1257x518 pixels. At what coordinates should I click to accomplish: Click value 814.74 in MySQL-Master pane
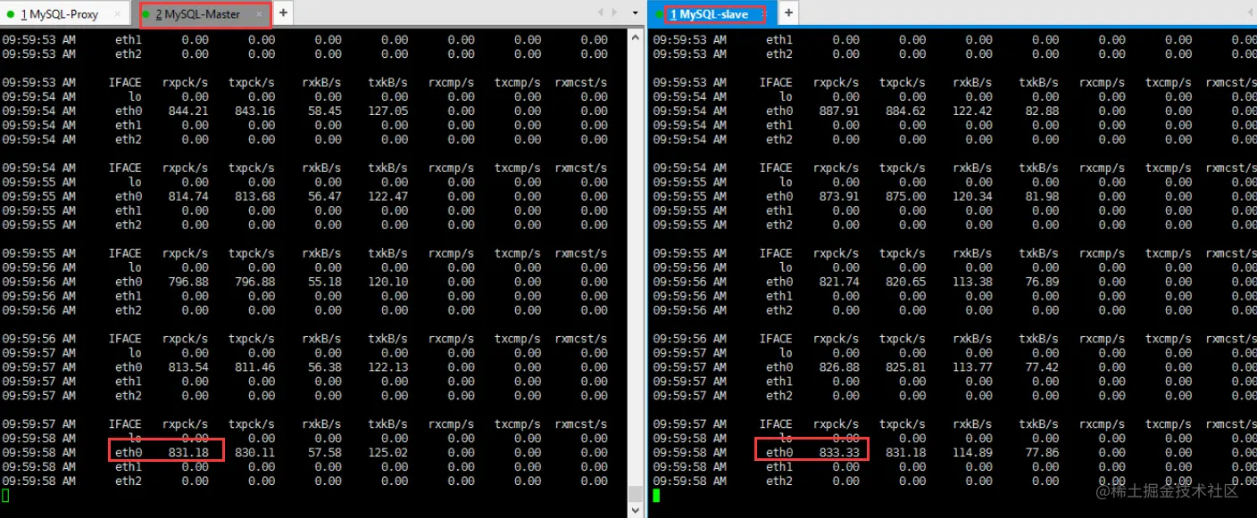pyautogui.click(x=188, y=196)
